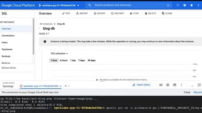
Task: Click Close on the connection lost banner
Action: click(187, 92)
